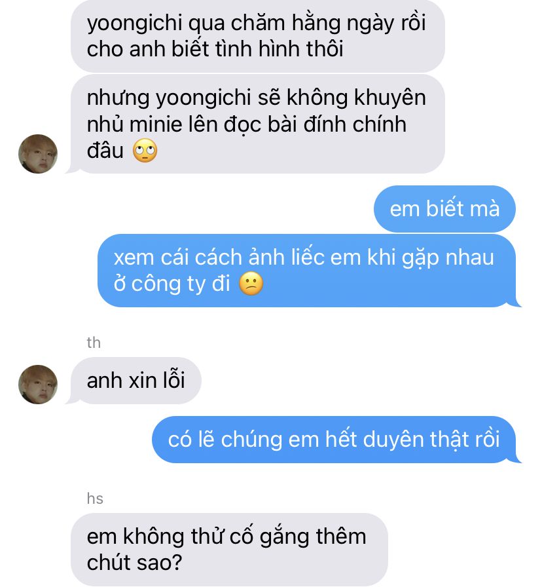
Task: Select the 'th' sender name label
Action: [94, 343]
